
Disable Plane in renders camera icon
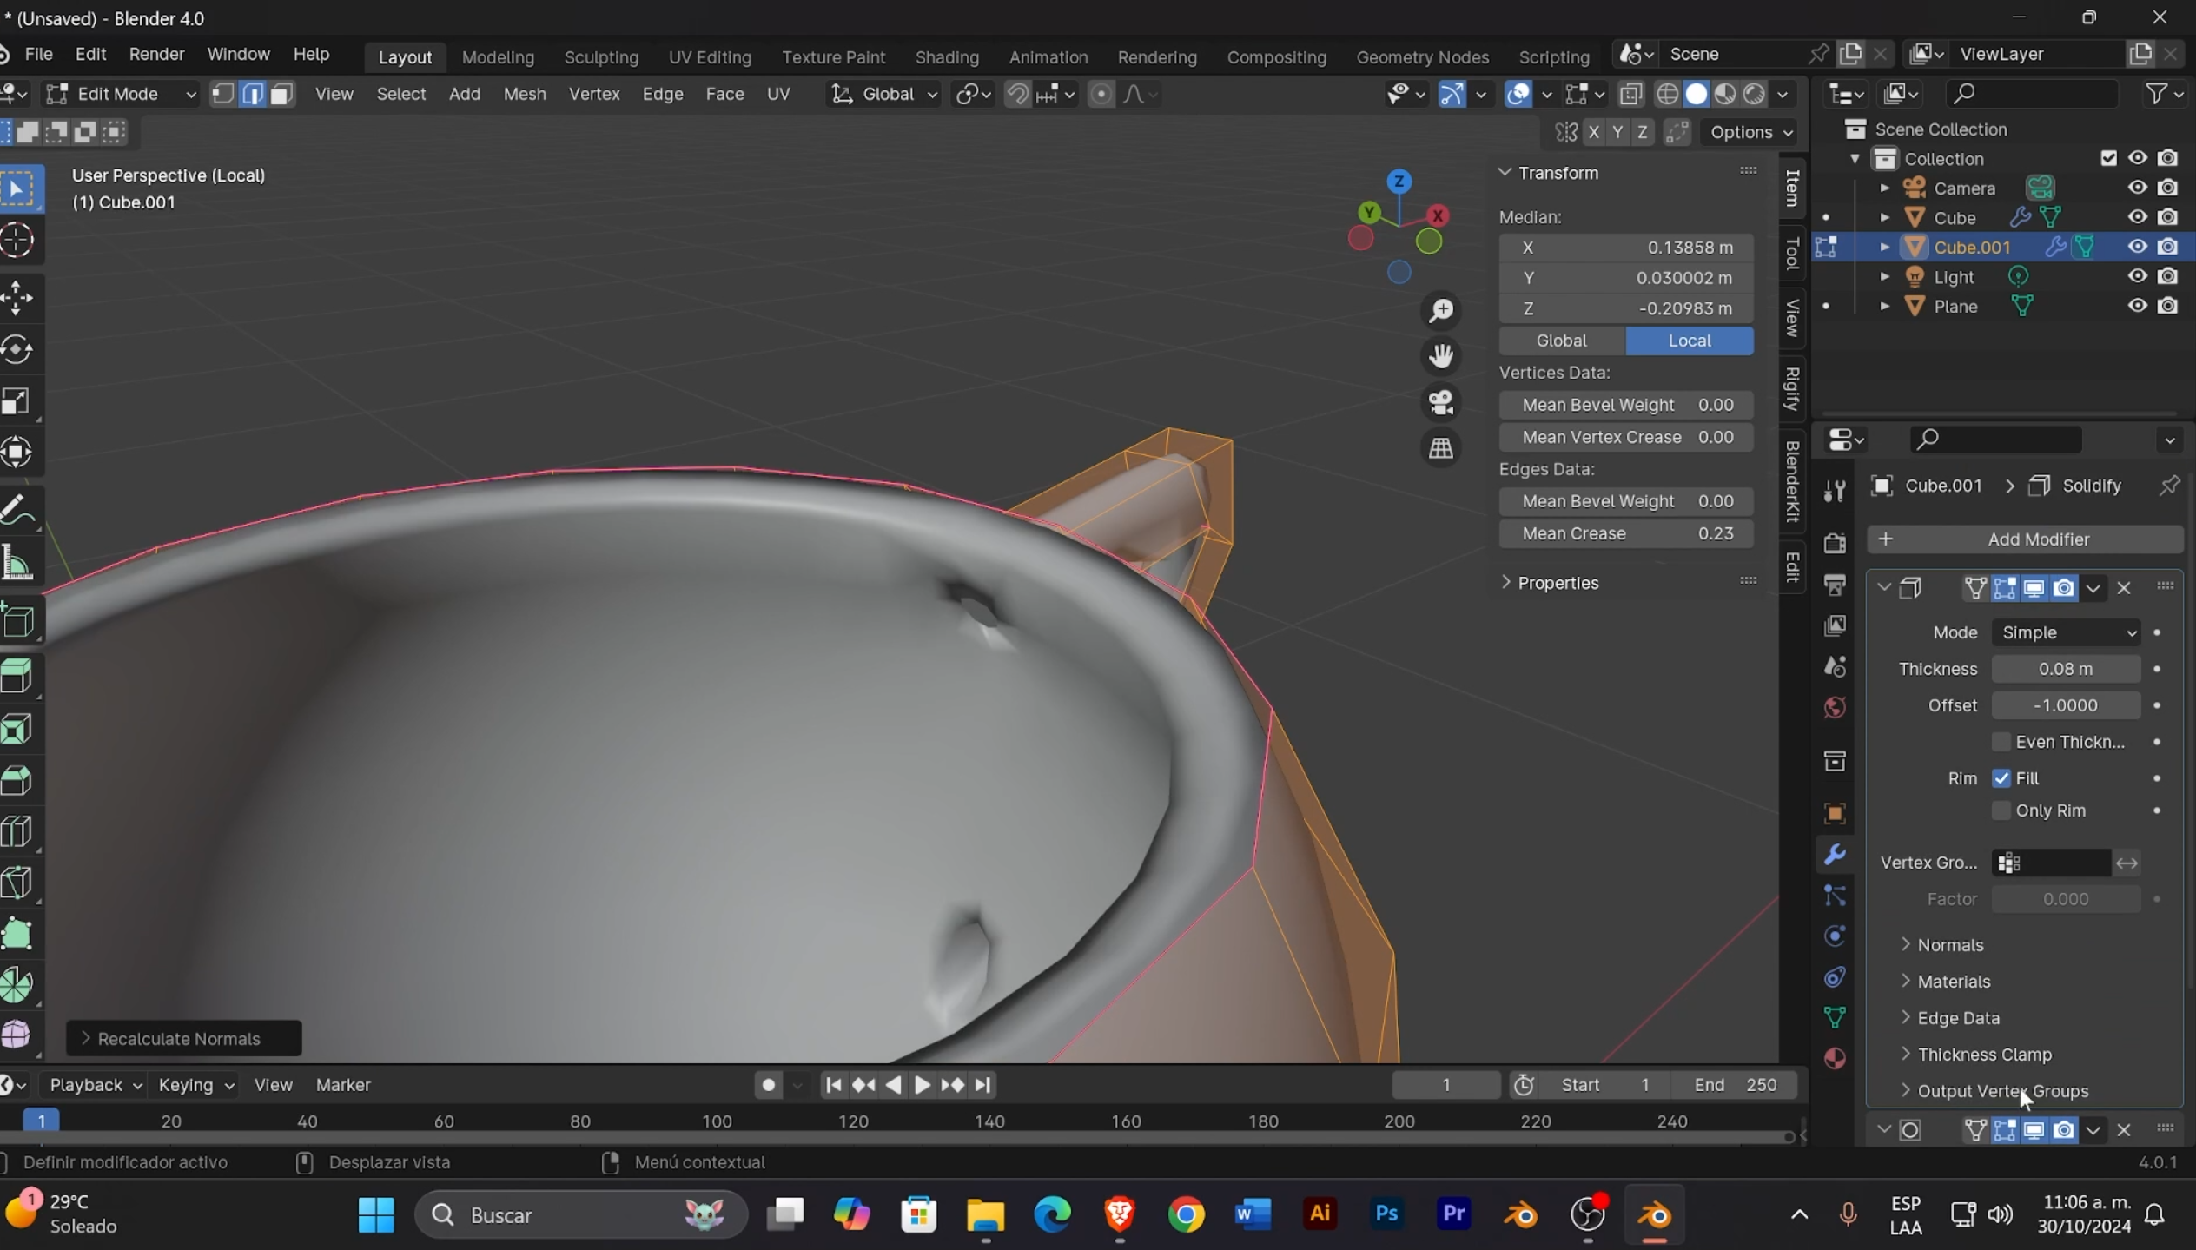2167,306
